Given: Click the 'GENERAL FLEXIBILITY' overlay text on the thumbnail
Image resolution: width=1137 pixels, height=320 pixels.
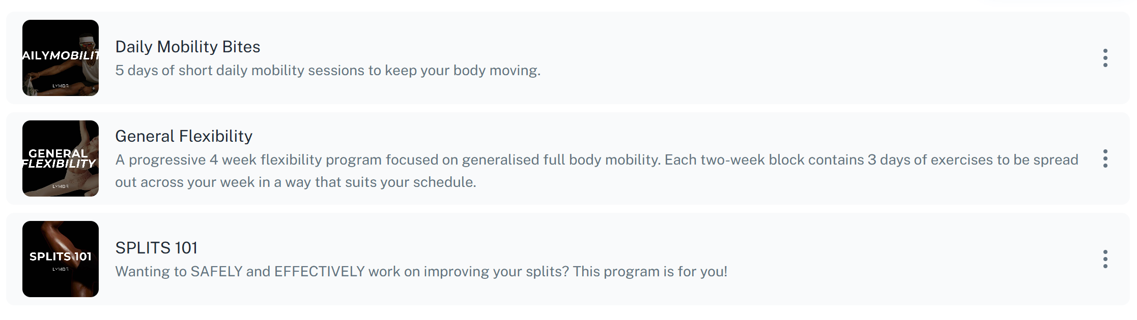Looking at the screenshot, I should [59, 158].
